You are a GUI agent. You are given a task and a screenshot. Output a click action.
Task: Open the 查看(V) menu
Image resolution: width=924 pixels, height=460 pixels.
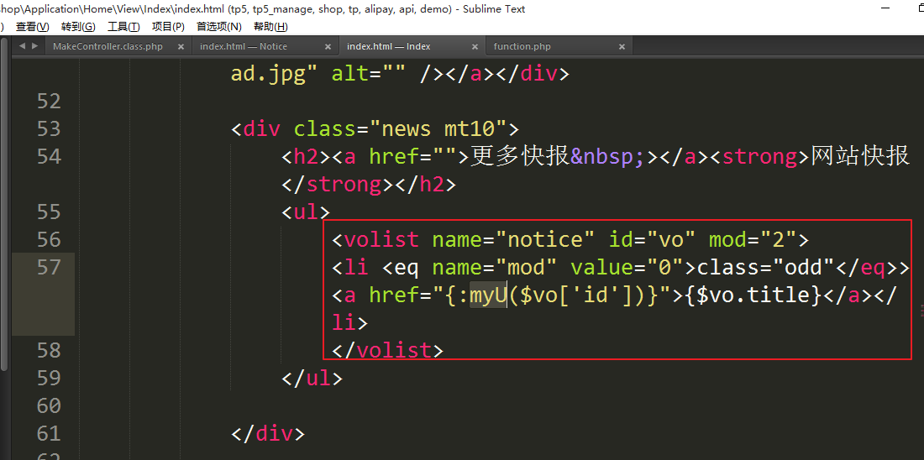(x=32, y=27)
